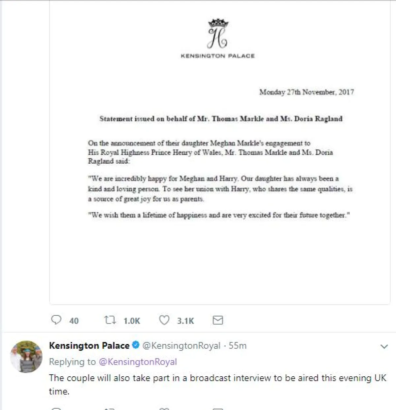Viewport: 396px width, 410px height.
Task: Click the 3.1K likes count
Action: pyautogui.click(x=185, y=321)
